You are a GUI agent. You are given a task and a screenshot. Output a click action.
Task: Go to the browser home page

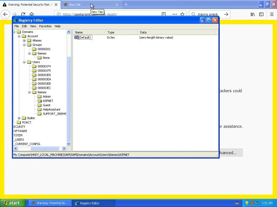pyautogui.click(x=32, y=14)
